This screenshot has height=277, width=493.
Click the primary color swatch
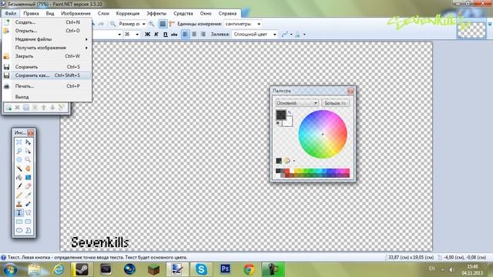point(280,114)
